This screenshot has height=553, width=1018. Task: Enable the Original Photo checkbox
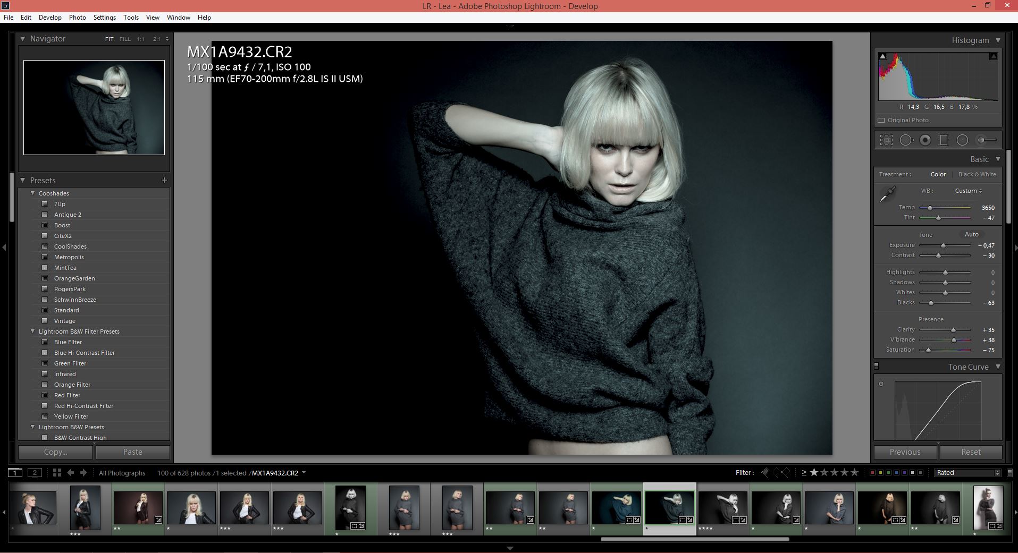(x=881, y=120)
